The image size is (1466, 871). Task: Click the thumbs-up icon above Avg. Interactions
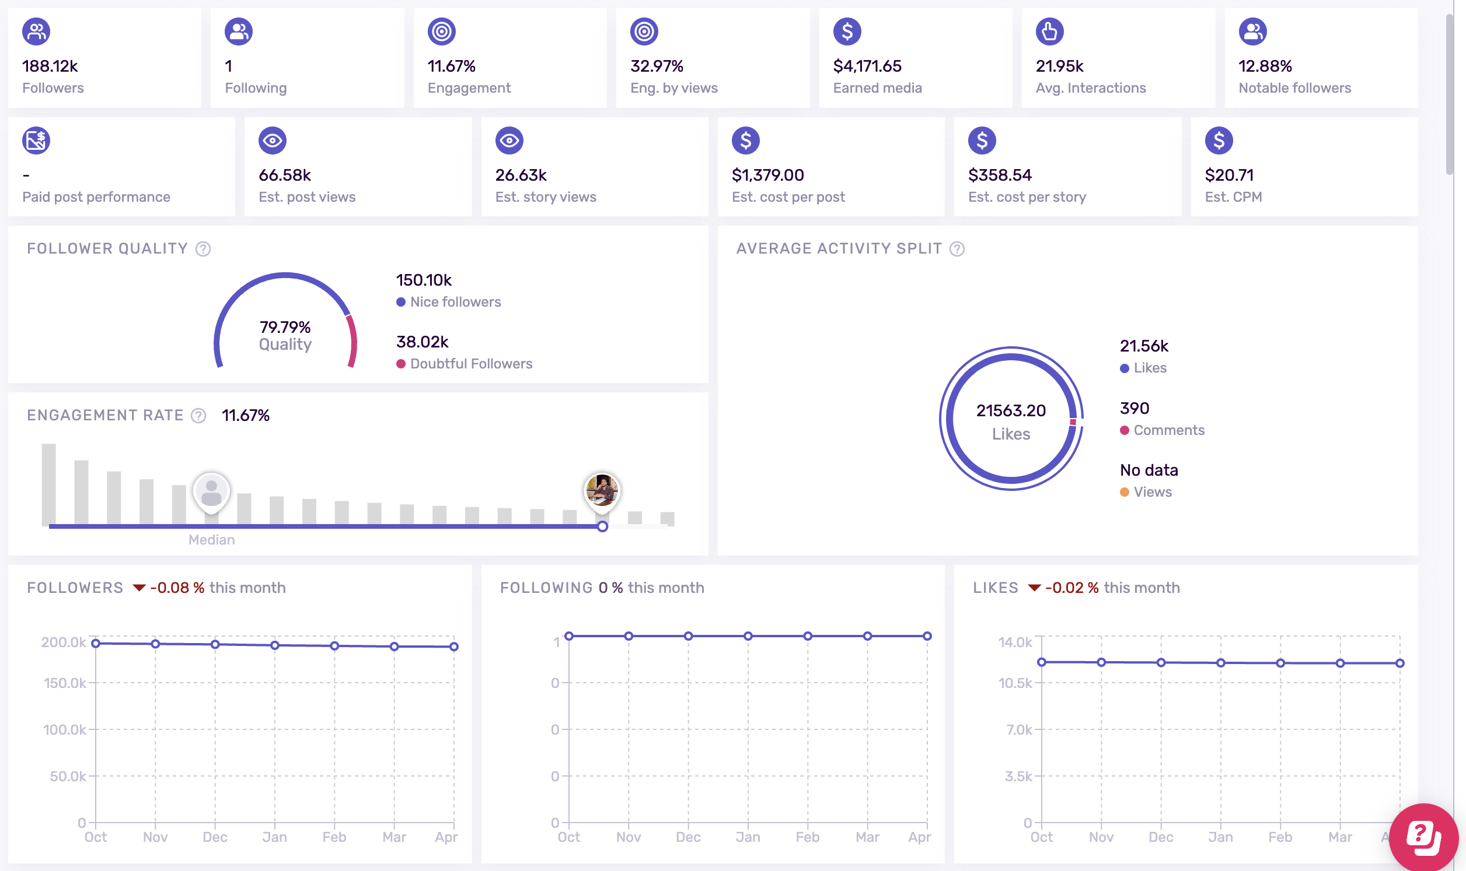pos(1050,32)
